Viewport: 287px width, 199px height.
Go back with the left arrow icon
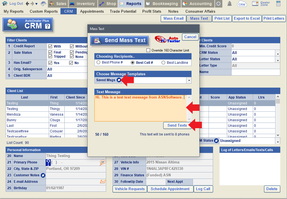click(x=27, y=3)
